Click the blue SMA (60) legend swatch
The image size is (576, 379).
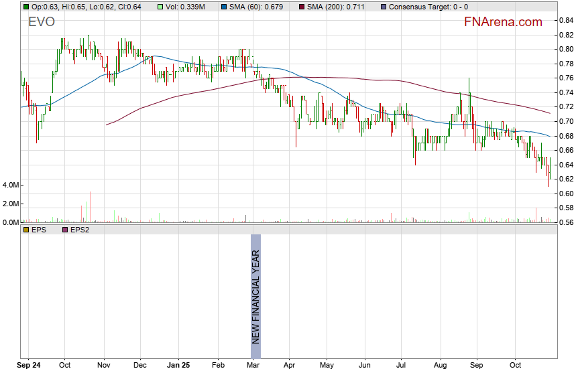point(223,6)
